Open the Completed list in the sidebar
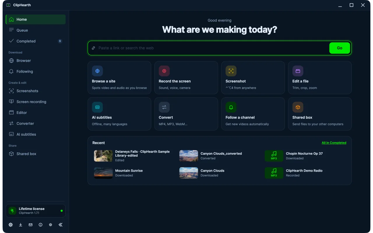Screen dimensions: 373x233 click(36, 41)
